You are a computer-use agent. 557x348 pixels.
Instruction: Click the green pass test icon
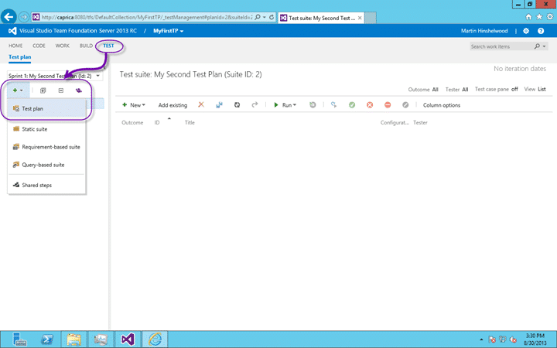tap(352, 104)
